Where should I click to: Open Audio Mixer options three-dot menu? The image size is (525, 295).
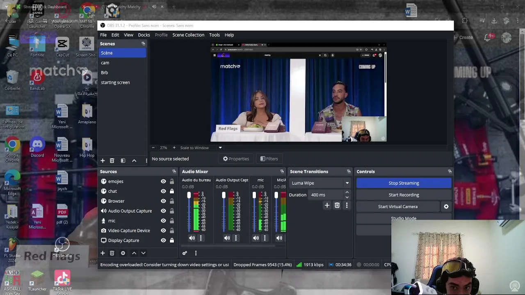(x=196, y=253)
